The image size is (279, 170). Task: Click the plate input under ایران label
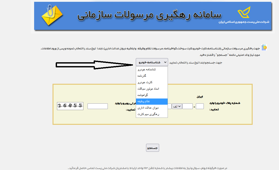pos(200,106)
